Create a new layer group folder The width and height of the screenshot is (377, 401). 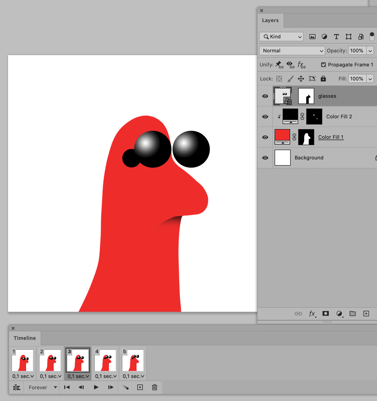coord(353,314)
